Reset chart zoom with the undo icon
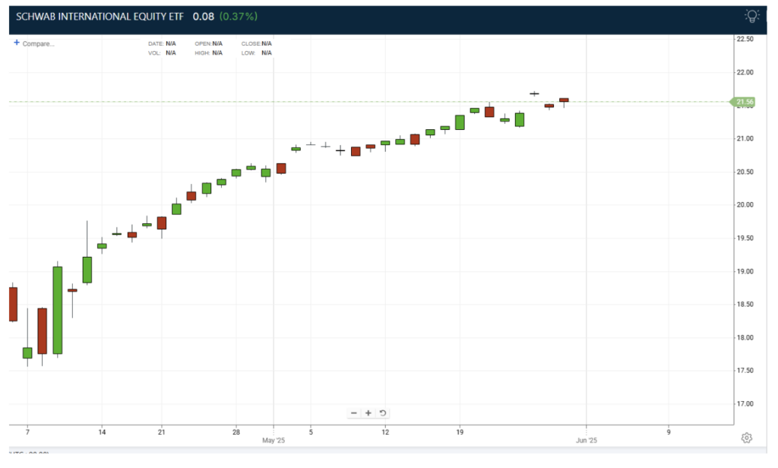 (383, 413)
